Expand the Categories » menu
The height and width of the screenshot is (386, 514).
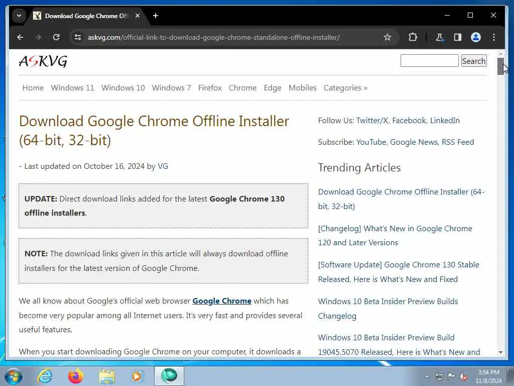click(x=345, y=87)
